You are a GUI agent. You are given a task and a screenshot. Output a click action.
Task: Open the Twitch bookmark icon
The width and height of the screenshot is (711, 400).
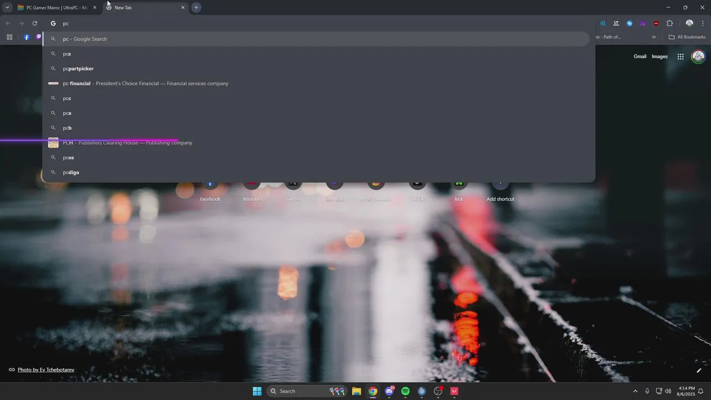click(x=39, y=37)
